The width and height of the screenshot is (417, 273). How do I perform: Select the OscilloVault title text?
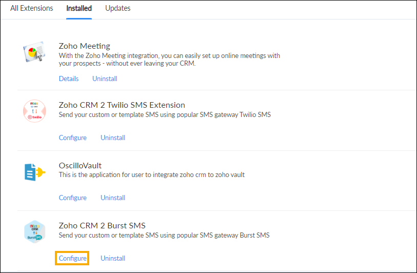pyautogui.click(x=80, y=166)
